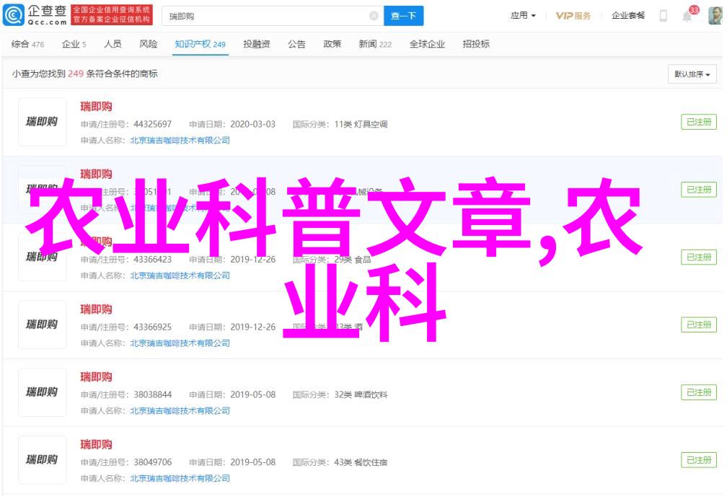Viewport: 727px width, 499px height.
Task: Clear the search box with the X icon
Action: pos(374,17)
